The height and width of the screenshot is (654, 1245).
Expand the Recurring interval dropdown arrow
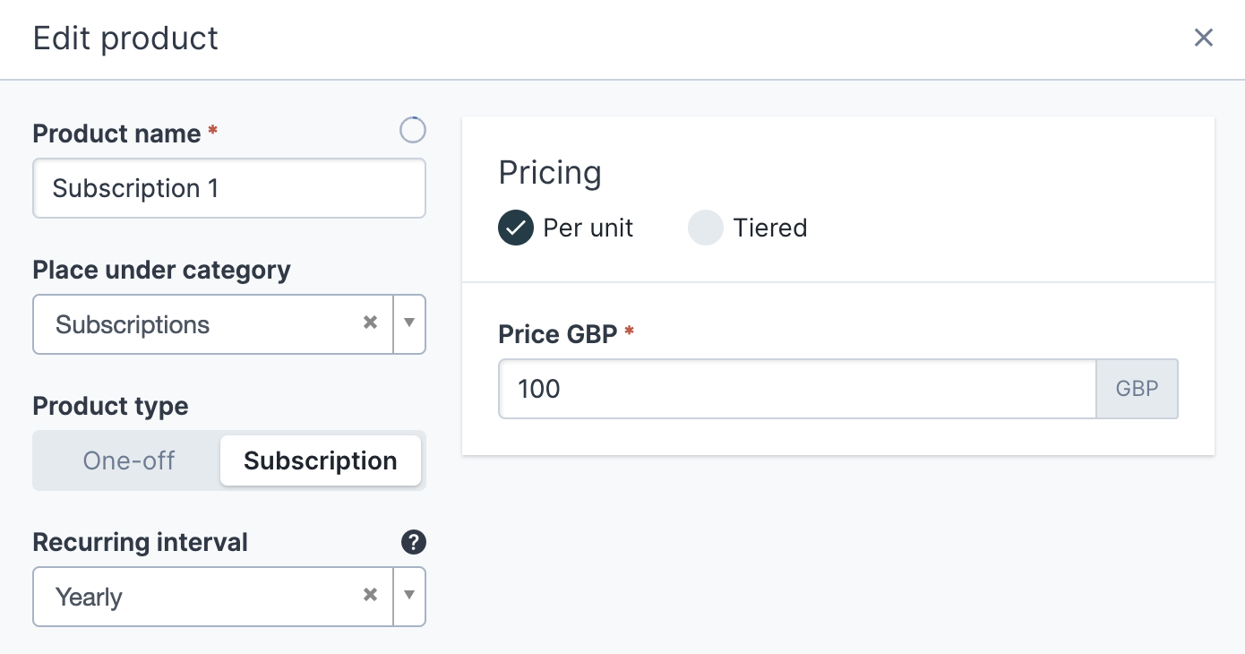click(409, 596)
